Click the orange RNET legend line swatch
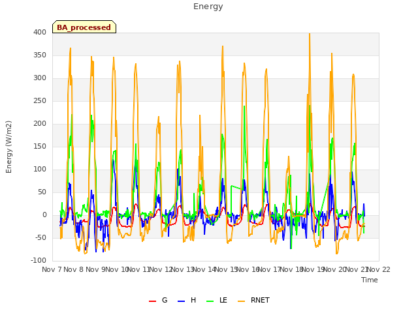This screenshot has width=418, height=313. click(241, 301)
